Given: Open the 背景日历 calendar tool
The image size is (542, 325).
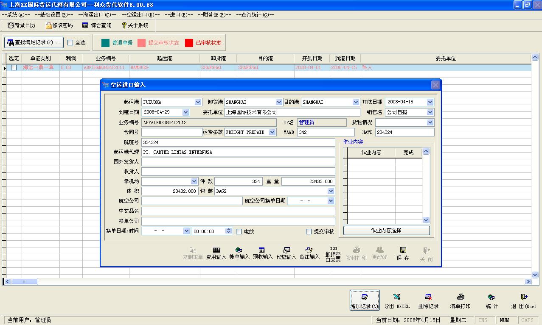Looking at the screenshot, I should [x=21, y=25].
